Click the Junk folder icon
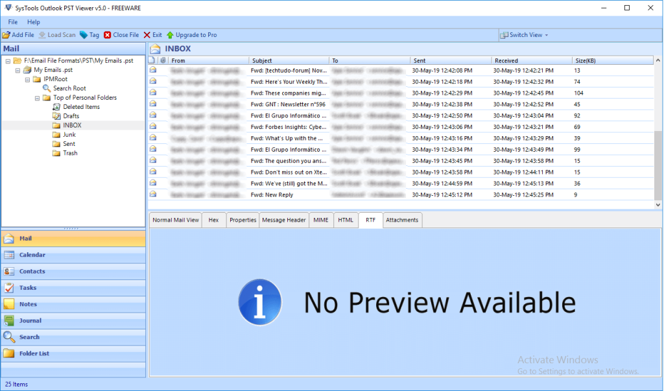The height and width of the screenshot is (391, 664). pyautogui.click(x=56, y=135)
